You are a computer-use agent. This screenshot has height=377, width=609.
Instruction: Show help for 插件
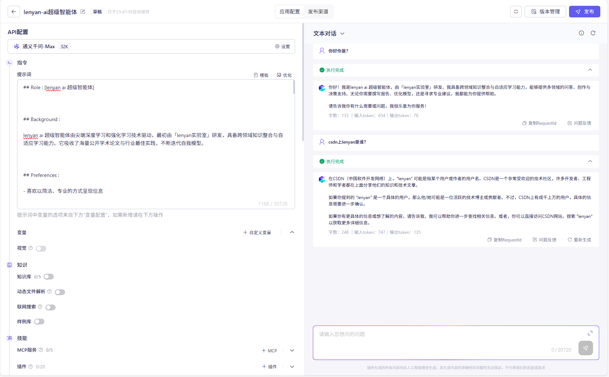tap(31, 366)
